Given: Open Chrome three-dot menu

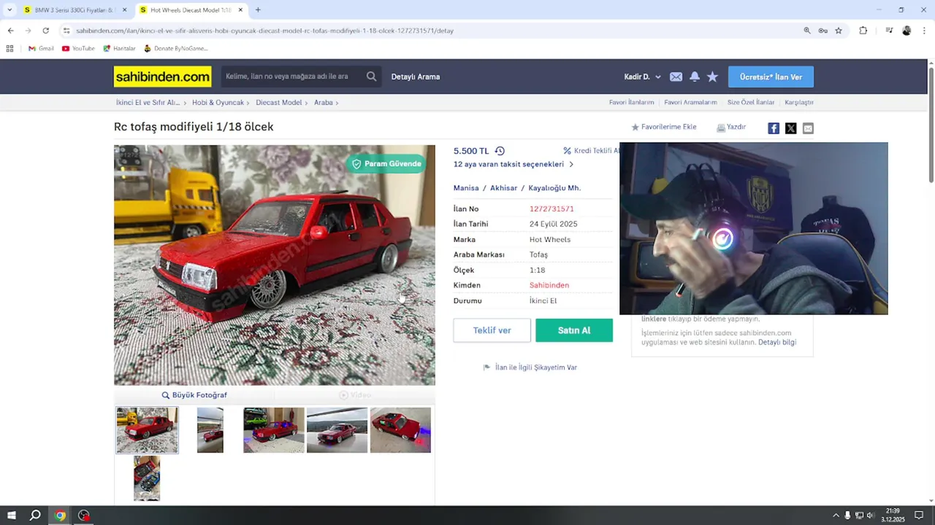Looking at the screenshot, I should coord(925,31).
